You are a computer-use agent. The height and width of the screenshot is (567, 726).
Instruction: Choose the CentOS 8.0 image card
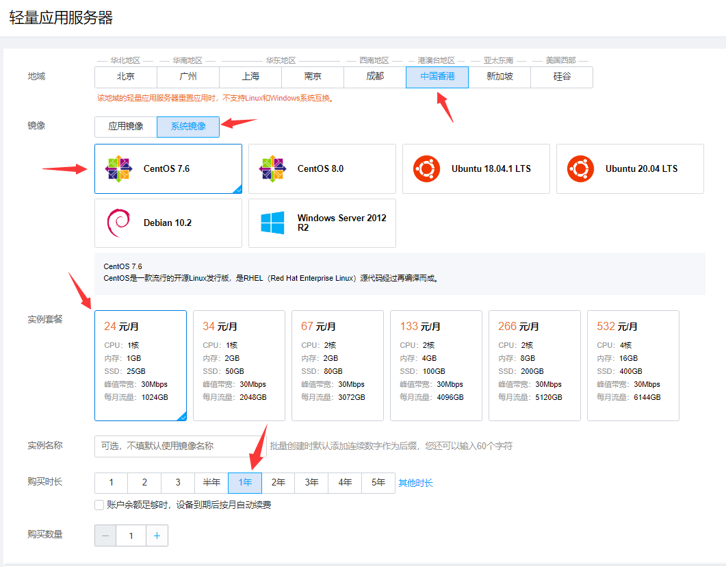click(x=322, y=168)
